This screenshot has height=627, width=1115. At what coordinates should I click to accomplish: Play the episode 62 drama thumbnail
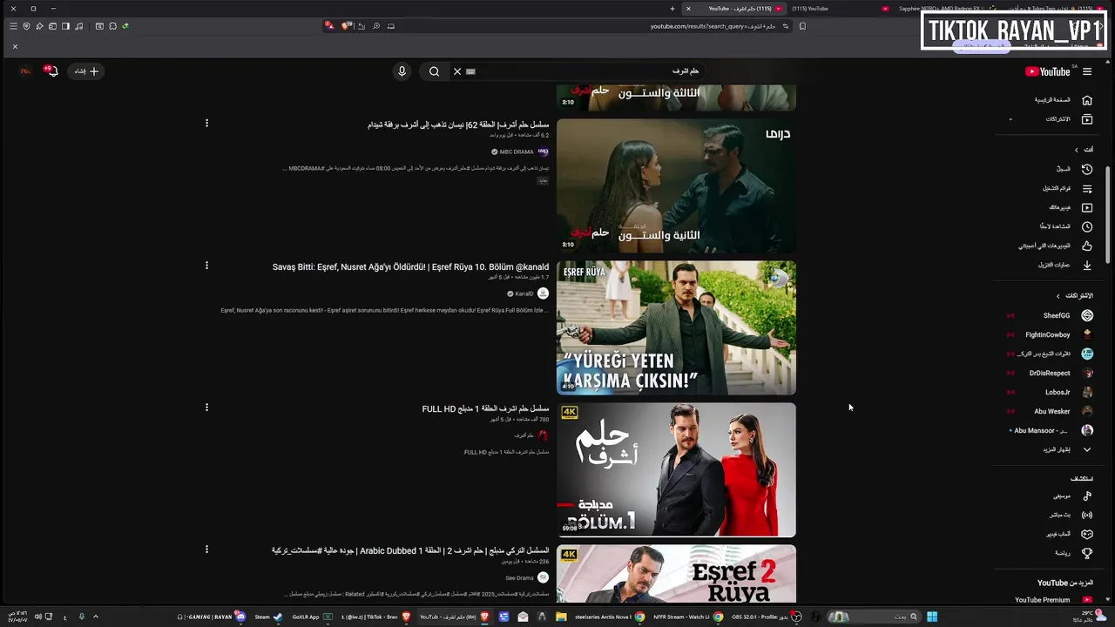point(676,185)
